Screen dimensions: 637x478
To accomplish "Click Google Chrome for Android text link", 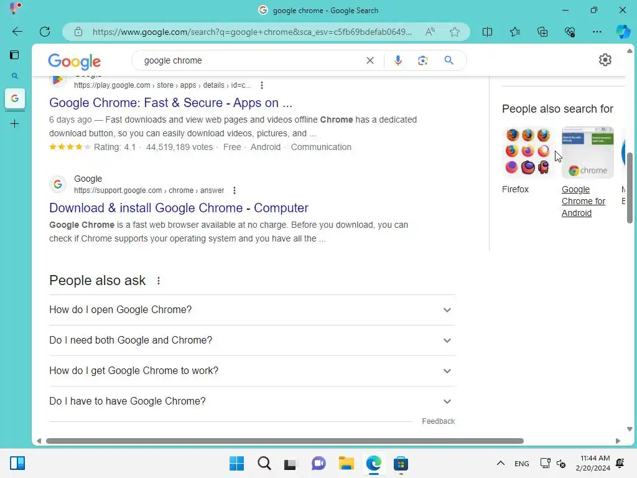I will [x=584, y=201].
